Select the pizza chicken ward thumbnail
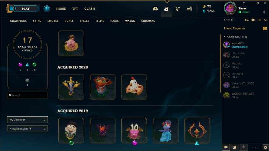Viewport: 269px width, 151px height. tap(134, 87)
